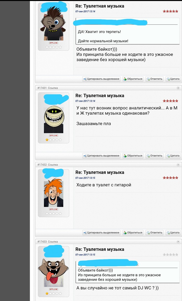Click the mummy avatar image
182x301 pixels.
(54, 120)
